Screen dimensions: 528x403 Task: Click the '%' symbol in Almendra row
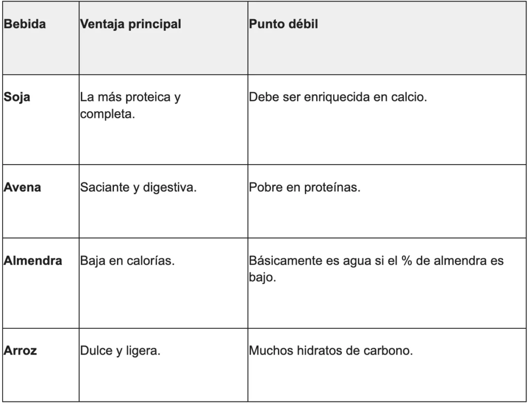pos(406,261)
